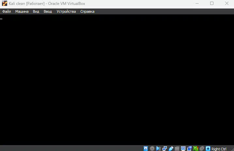This screenshot has height=151, width=234.
Task: Open the Файл menu
Action: click(7, 11)
